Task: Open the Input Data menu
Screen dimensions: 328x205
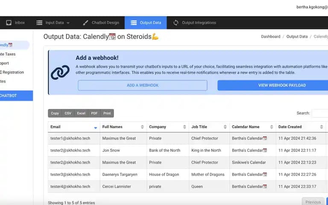Action: tap(53, 23)
